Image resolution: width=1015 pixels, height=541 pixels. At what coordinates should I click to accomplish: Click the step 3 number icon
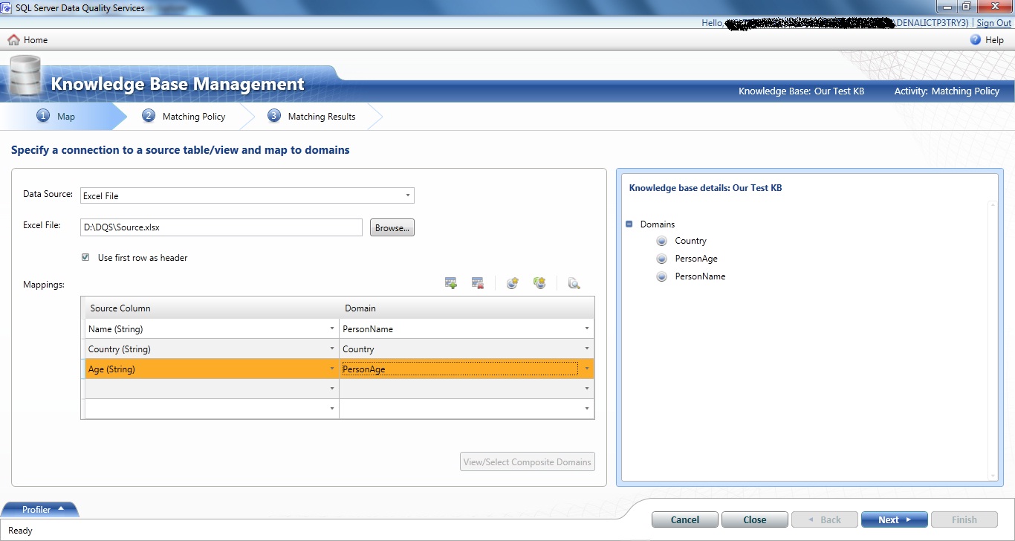click(x=274, y=116)
